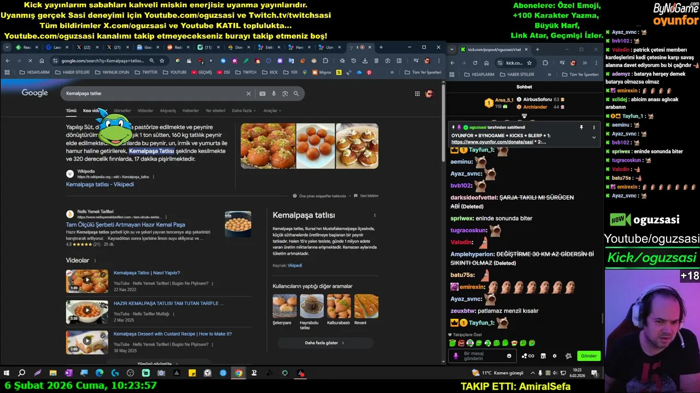The height and width of the screenshot is (393, 700).
Task: Open the Vikipedi source link in knowledge panel
Action: (295, 265)
